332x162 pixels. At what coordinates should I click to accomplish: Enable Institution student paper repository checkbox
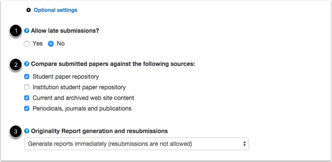27,87
